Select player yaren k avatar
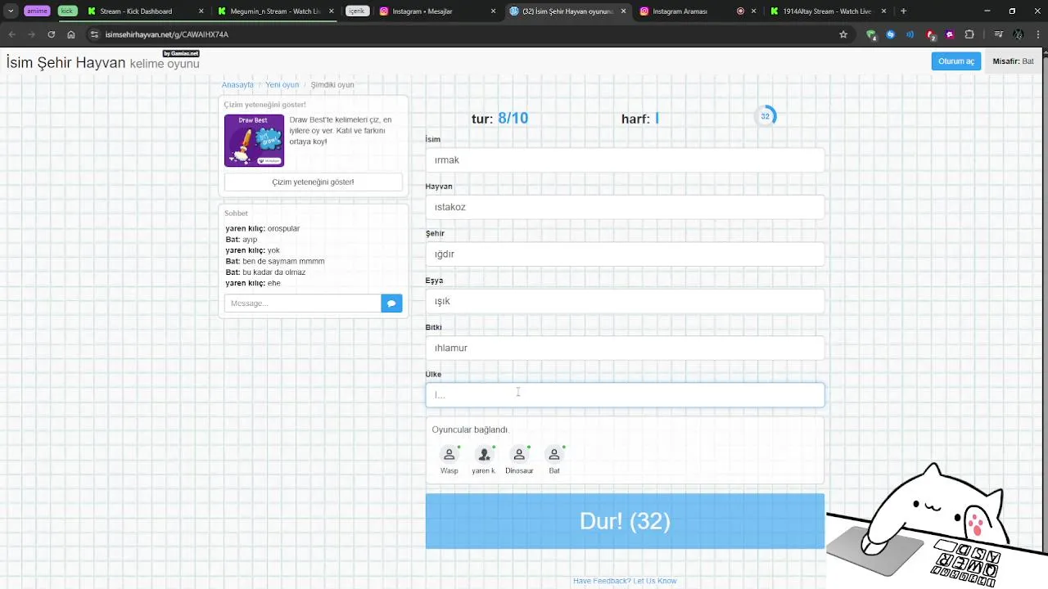Viewport: 1048px width, 589px height. click(484, 455)
